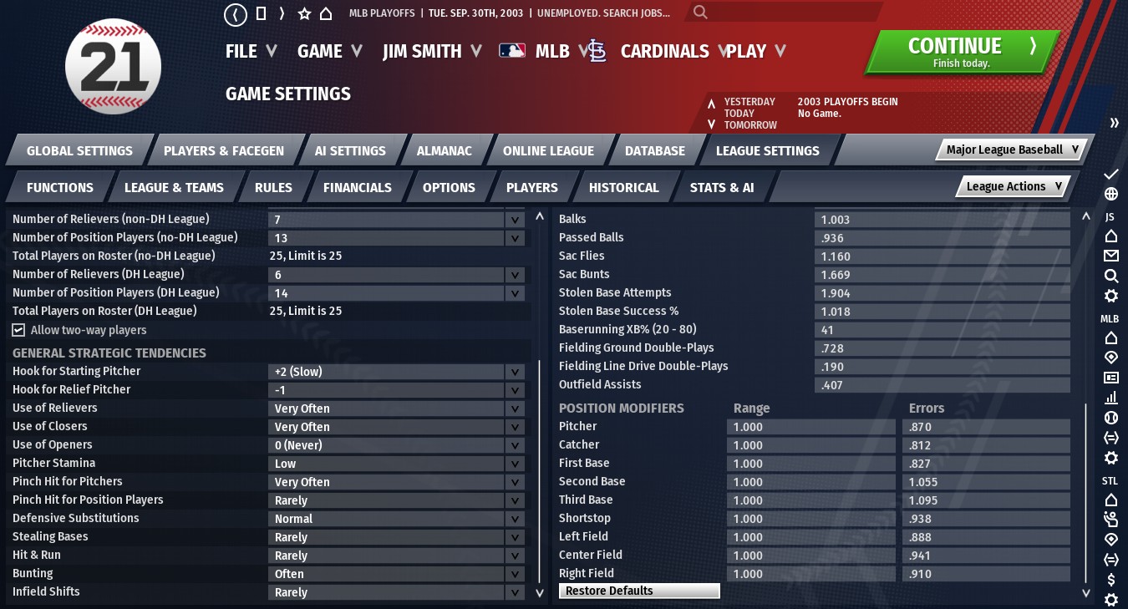Click the Stolen Base Attempts value field

943,293
